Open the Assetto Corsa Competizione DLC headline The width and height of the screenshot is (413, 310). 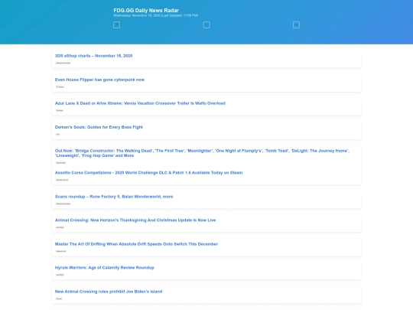(148, 173)
